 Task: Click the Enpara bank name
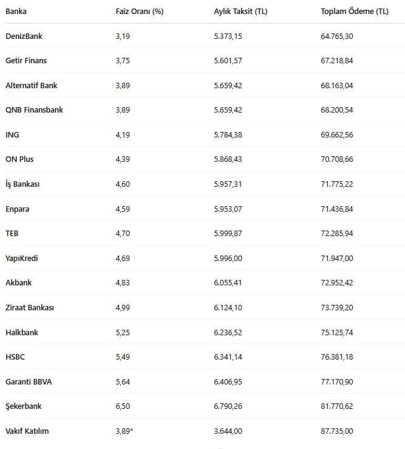pos(17,209)
